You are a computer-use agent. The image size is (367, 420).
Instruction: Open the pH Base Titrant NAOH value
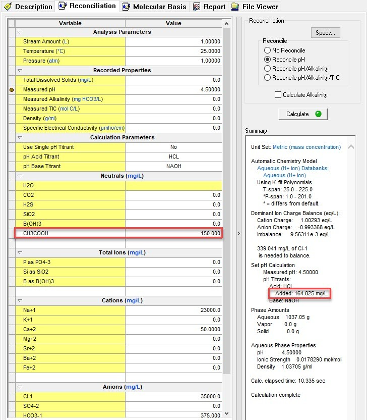coord(173,167)
